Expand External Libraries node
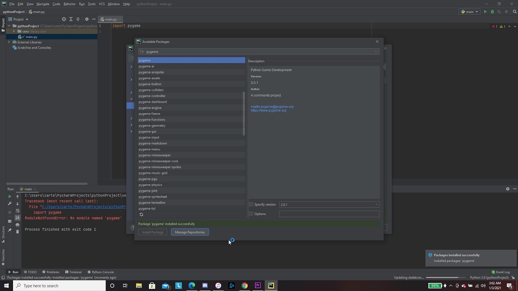 (x=9, y=42)
